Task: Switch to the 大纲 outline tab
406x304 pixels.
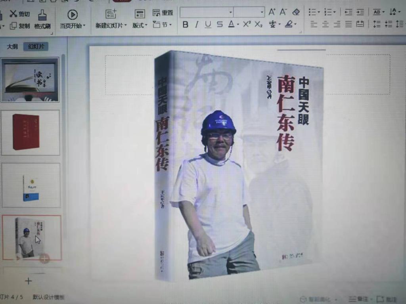Action: (x=12, y=47)
